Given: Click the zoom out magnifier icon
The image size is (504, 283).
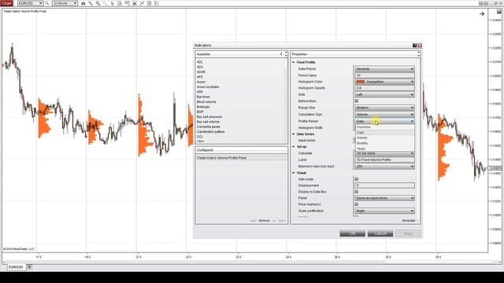Looking at the screenshot, I should [x=105, y=3].
